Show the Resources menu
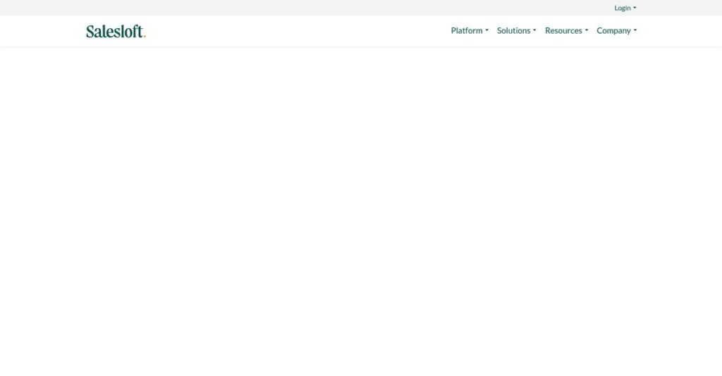Image resolution: width=722 pixels, height=376 pixels. [x=566, y=30]
